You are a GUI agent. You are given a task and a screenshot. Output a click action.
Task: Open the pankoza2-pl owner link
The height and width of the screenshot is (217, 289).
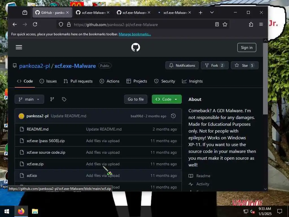click(x=34, y=66)
